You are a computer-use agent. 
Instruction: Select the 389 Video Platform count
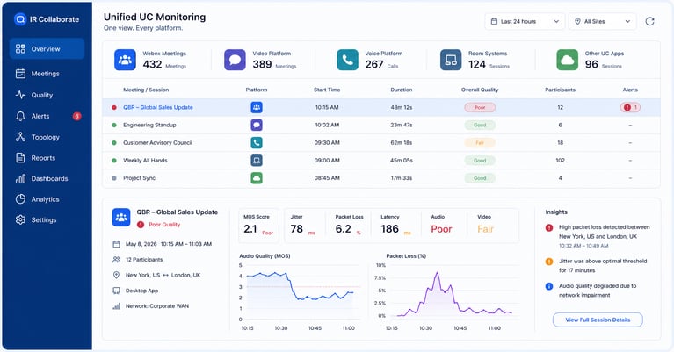(262, 64)
